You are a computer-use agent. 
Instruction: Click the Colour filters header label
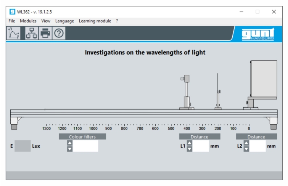tap(82, 136)
